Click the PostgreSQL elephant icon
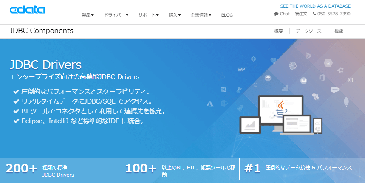 tap(273, 61)
